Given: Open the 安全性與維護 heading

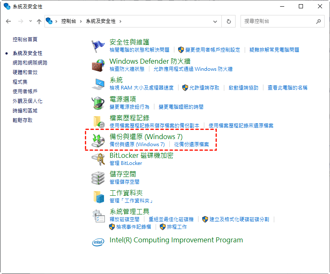Looking at the screenshot, I should point(129,42).
